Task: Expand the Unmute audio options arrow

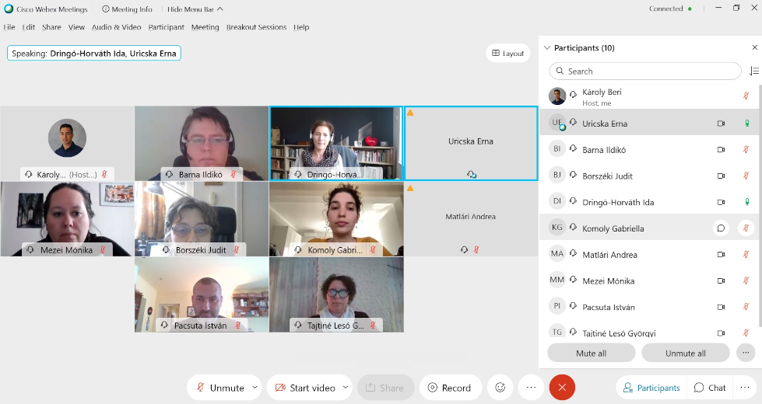Action: 255,388
